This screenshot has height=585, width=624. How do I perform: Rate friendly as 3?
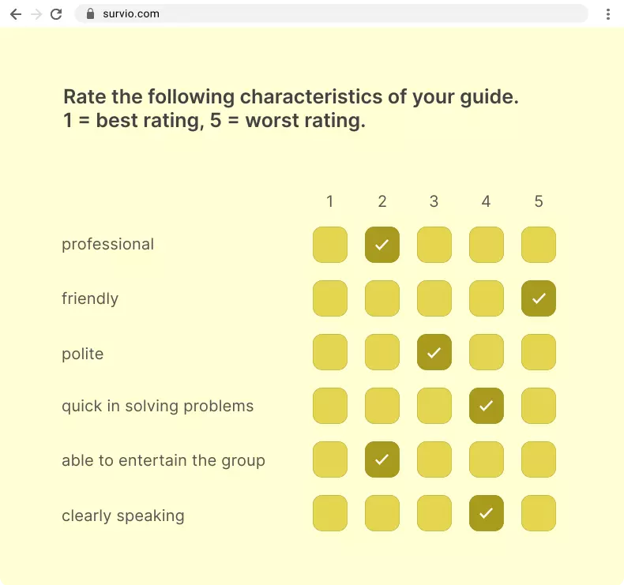point(434,298)
